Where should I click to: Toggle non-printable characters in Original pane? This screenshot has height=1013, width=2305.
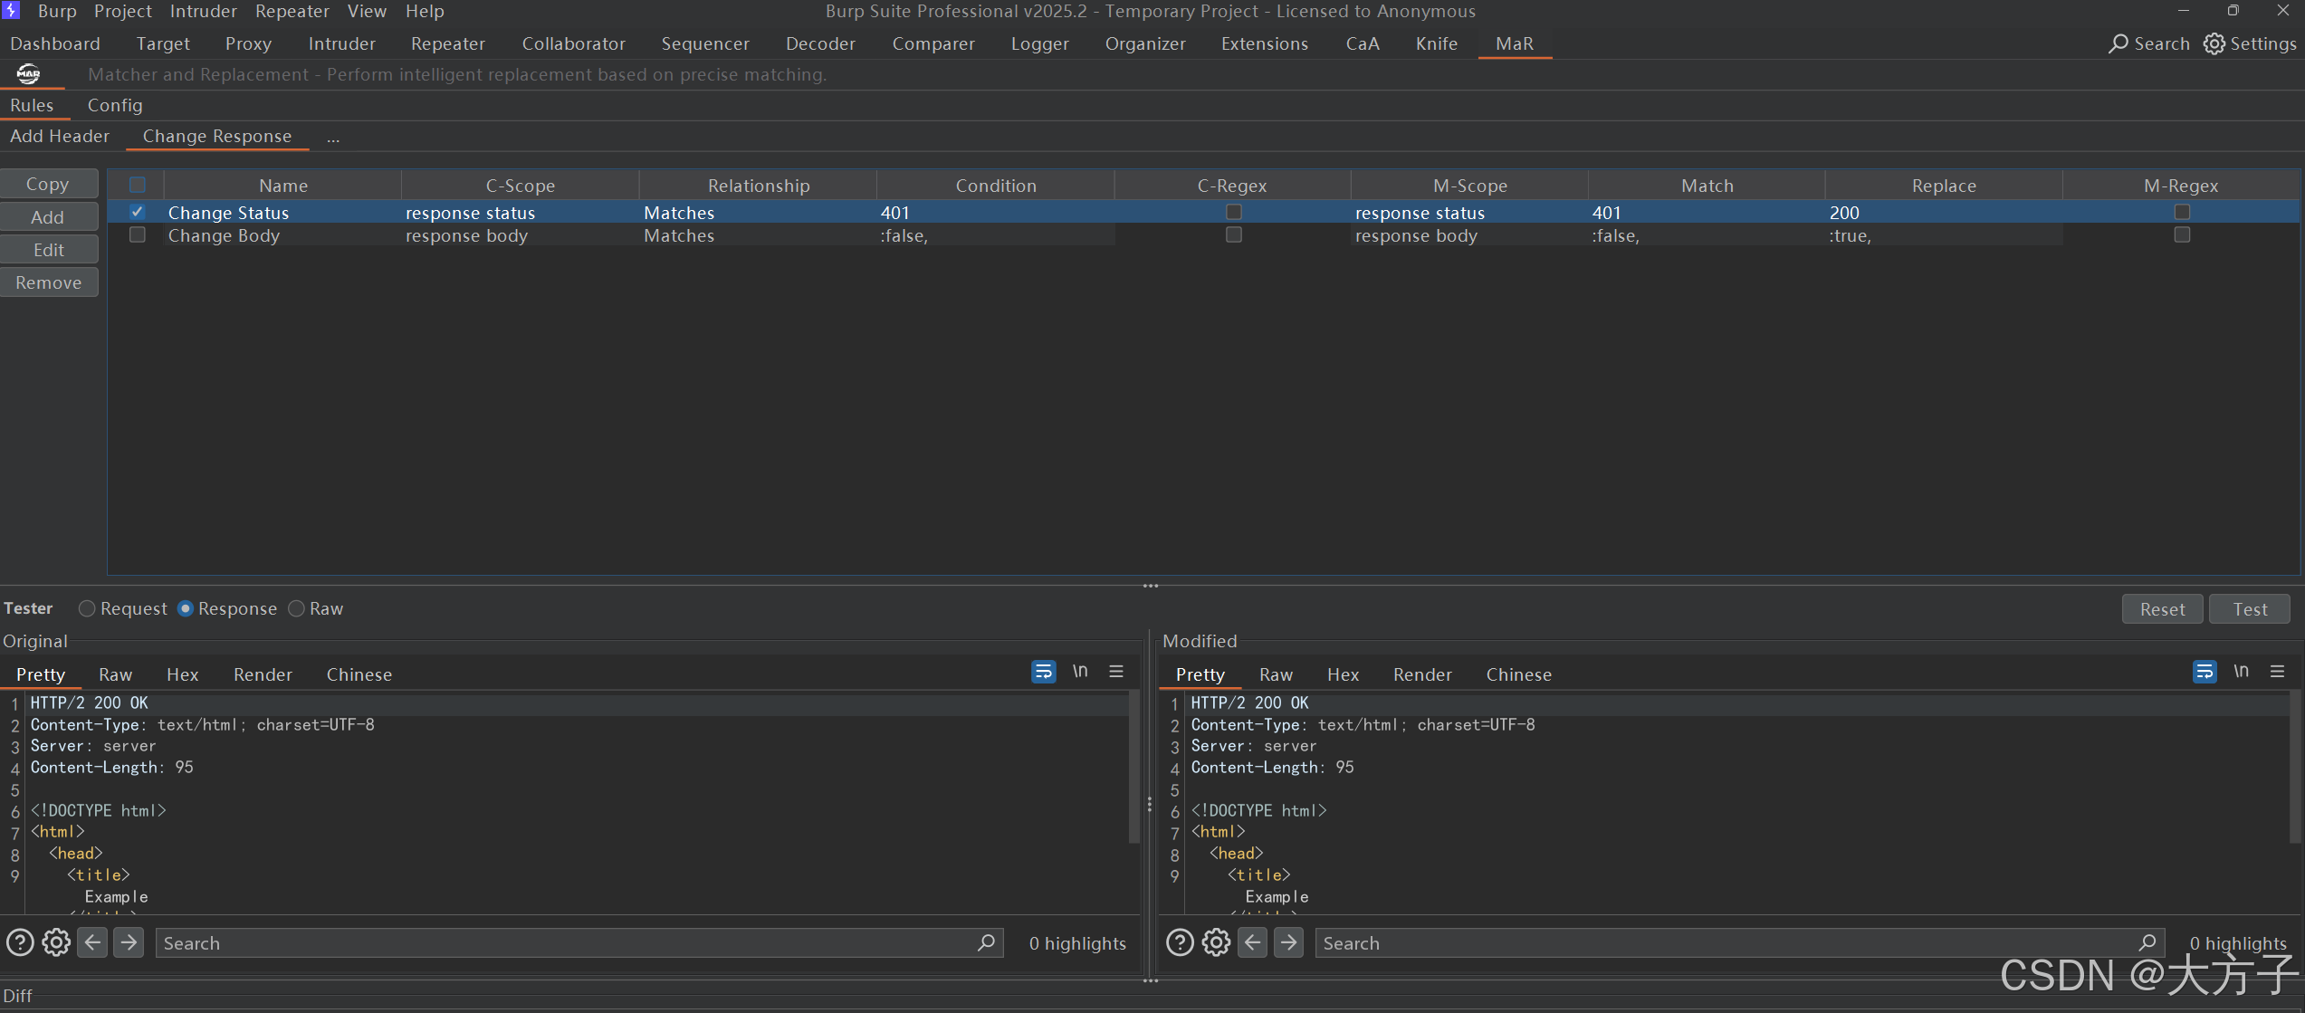1080,672
